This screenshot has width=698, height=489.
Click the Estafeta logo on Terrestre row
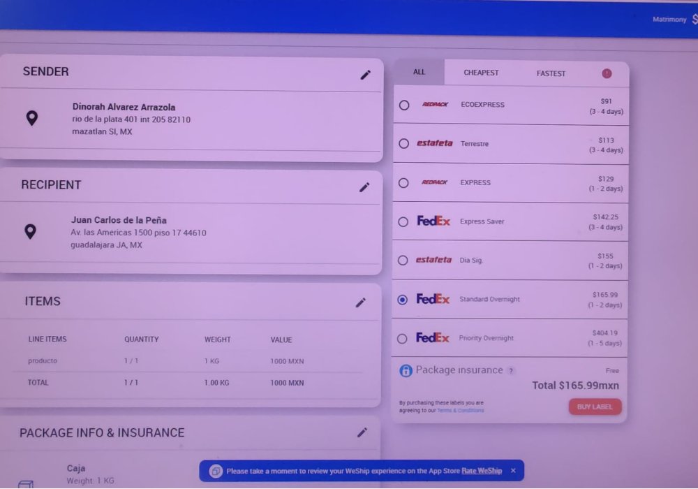click(x=434, y=143)
